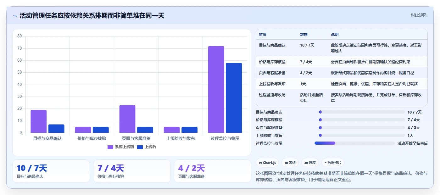
Task: Click the description starting 根据最终商品
Action: point(372,73)
